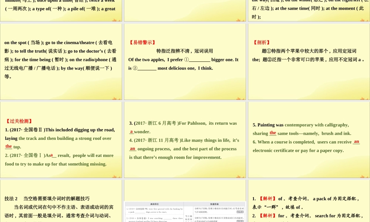Click '1.【解析】of。考查介词' line

click(306, 199)
